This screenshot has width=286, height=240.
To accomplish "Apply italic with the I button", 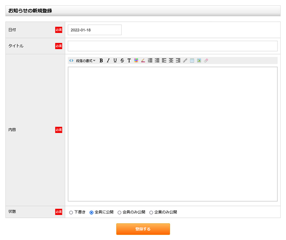I will coord(108,60).
